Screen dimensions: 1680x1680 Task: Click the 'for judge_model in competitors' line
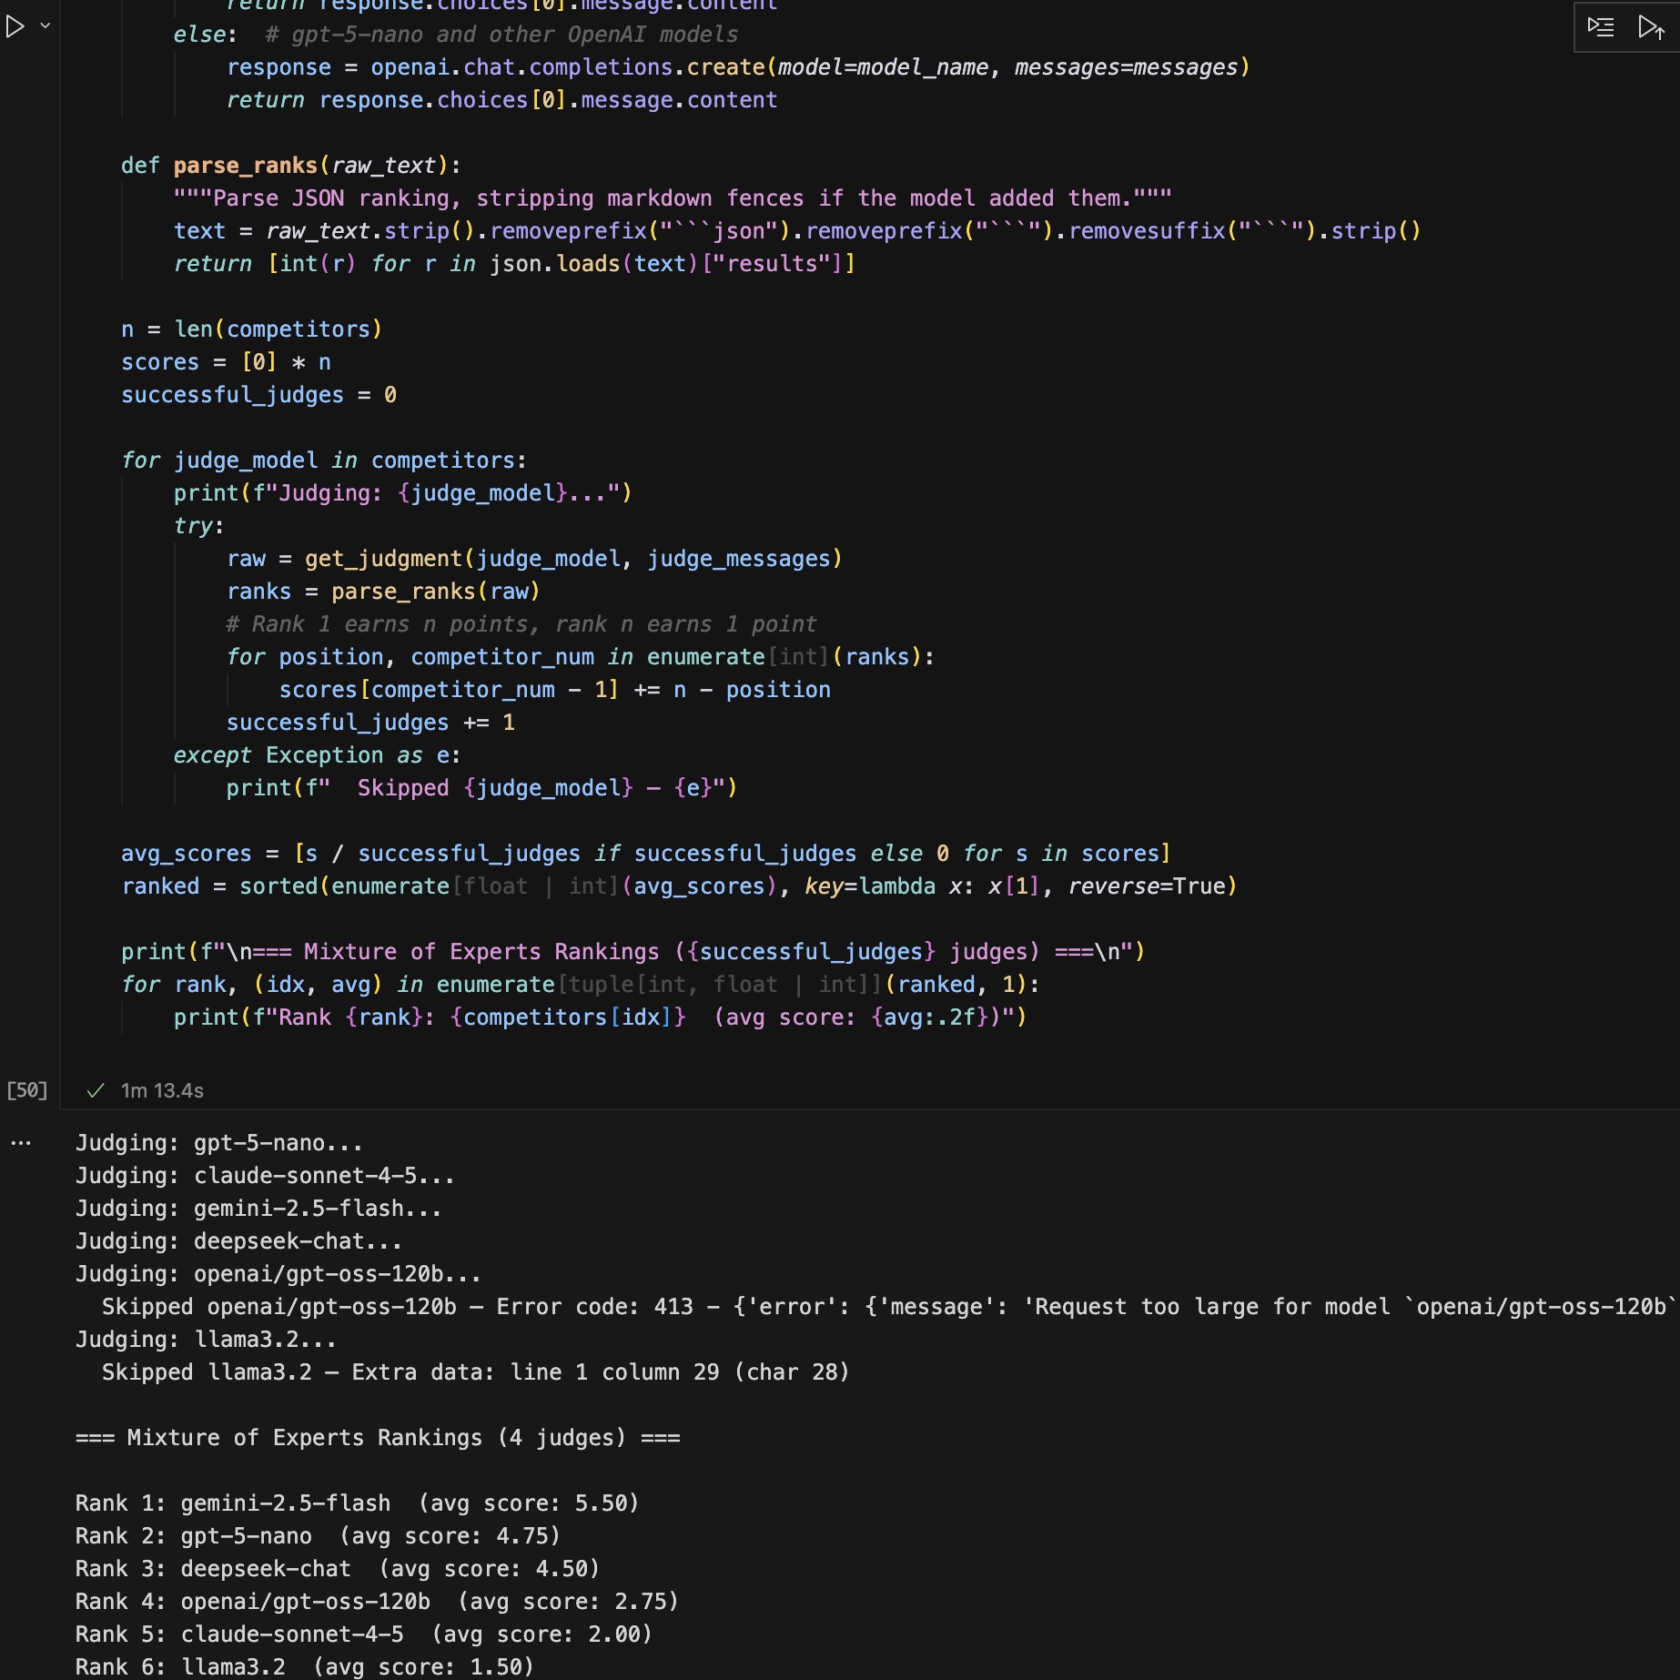(323, 460)
